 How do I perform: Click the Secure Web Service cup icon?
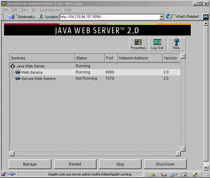pyautogui.click(x=18, y=78)
